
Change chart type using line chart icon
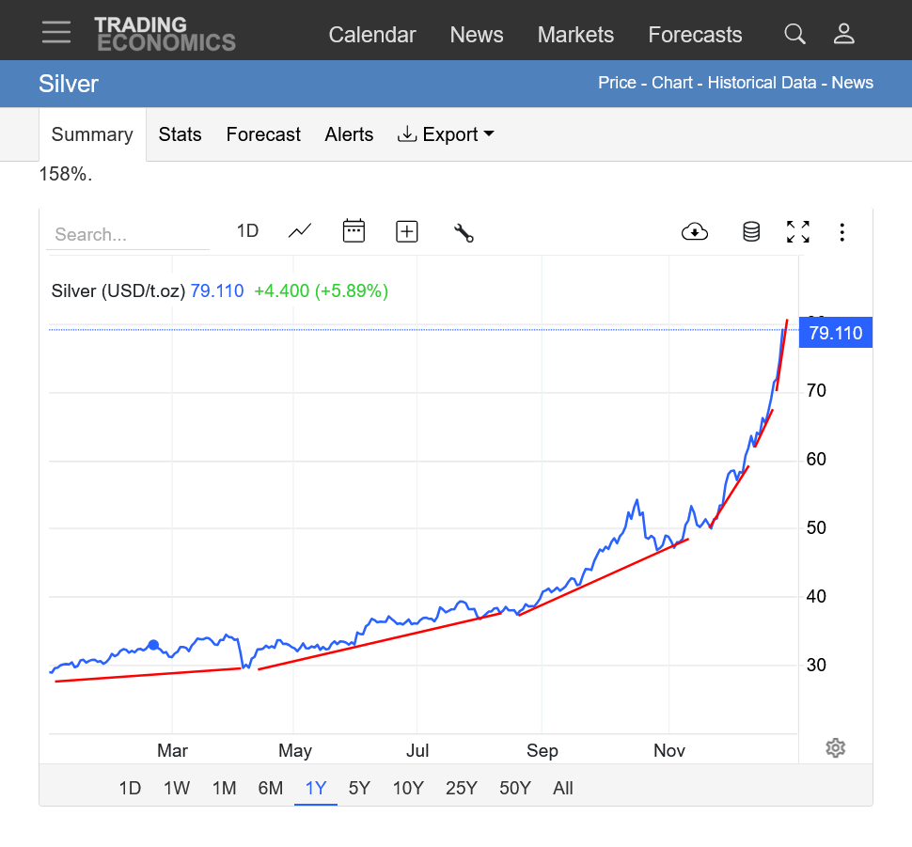coord(300,231)
